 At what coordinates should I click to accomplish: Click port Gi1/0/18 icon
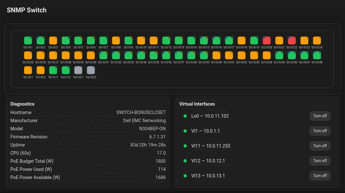pos(241,41)
